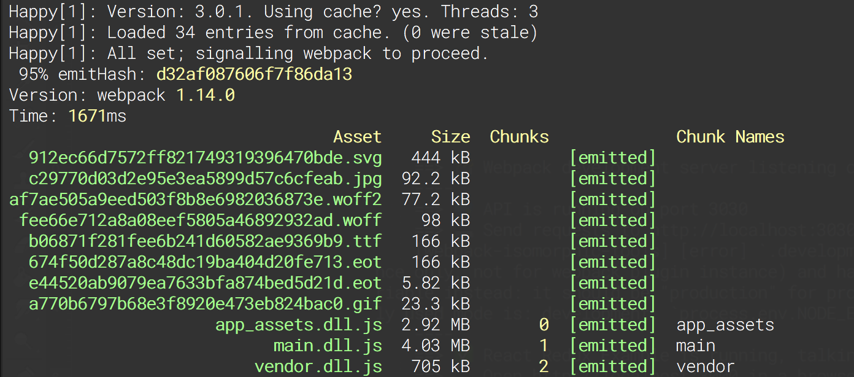This screenshot has width=854, height=377.
Task: Click the 1671ms build time value
Action: (97, 116)
